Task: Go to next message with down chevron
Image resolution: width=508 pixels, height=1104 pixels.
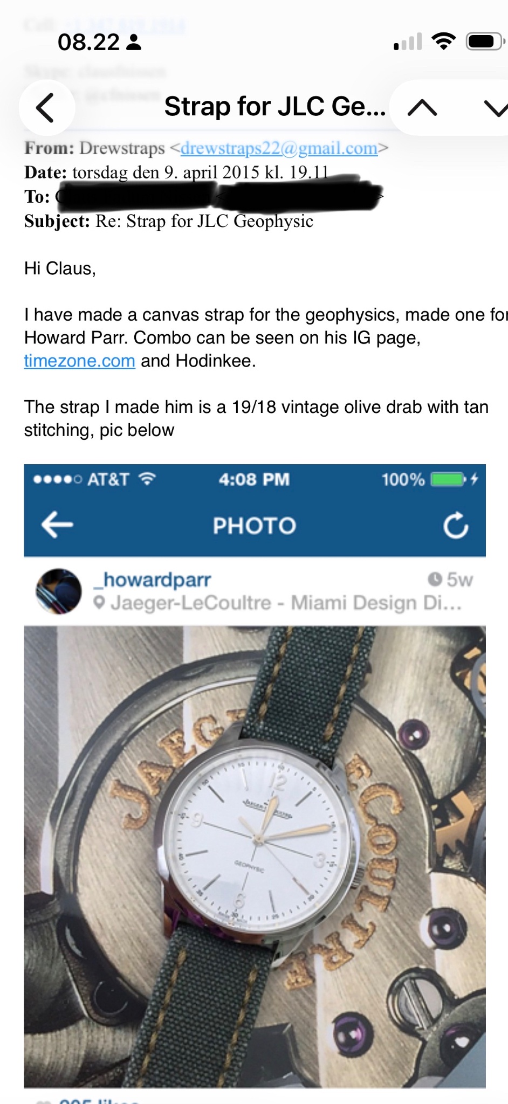Action: point(495,108)
